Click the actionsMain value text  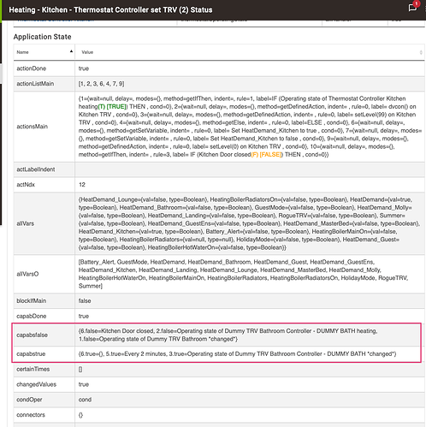[250, 127]
